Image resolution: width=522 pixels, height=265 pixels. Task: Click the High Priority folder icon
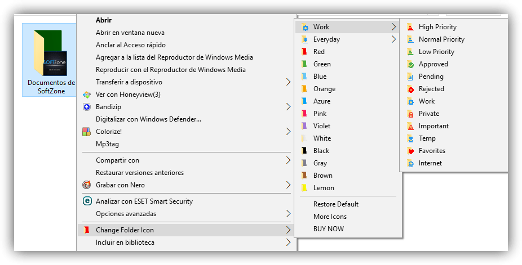409,27
